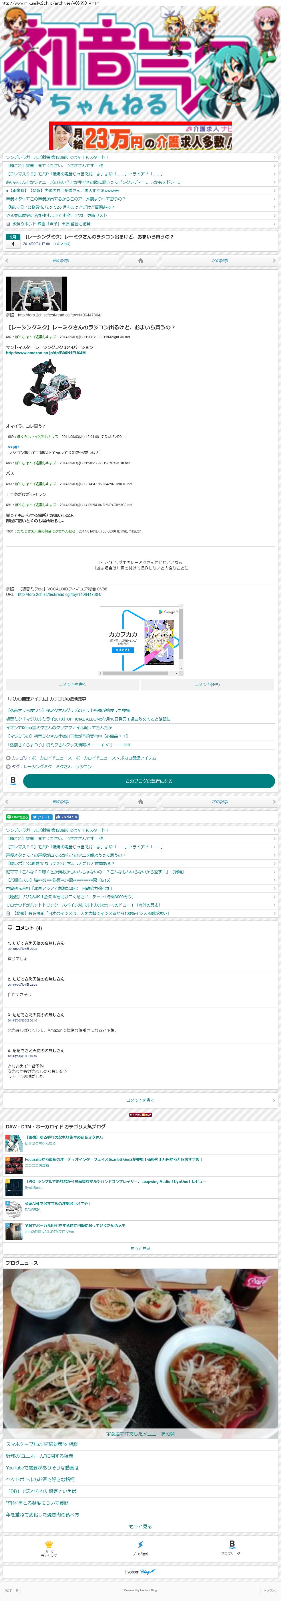Open the レーシングミク tag link
This screenshot has width=281, height=1601.
coord(38,767)
